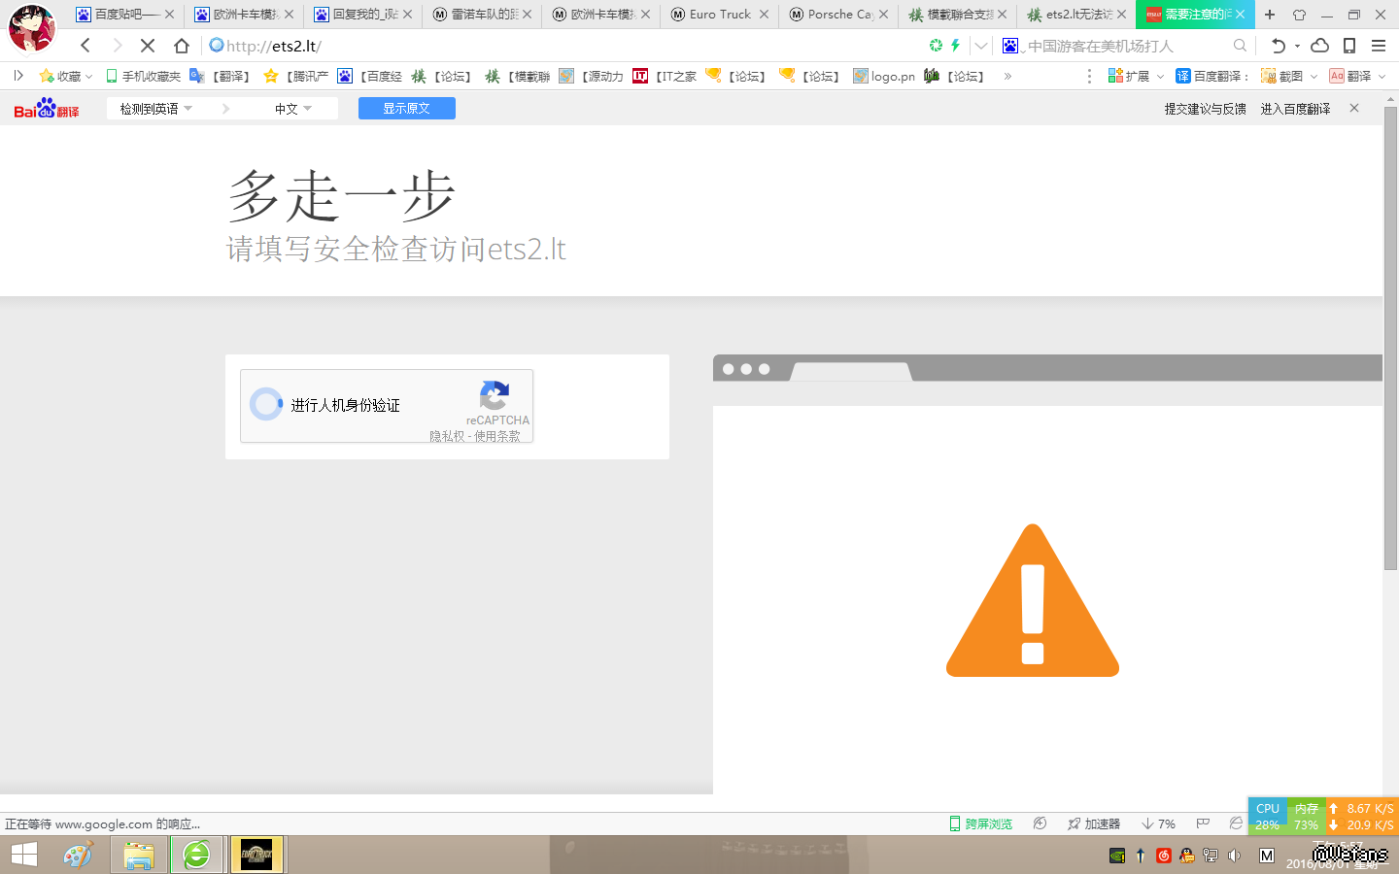This screenshot has width=1399, height=874.
Task: Click the reCAPTCHA logo
Action: click(495, 395)
